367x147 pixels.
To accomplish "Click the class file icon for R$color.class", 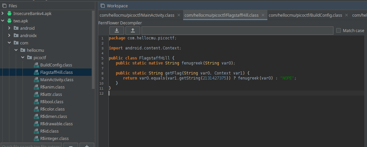I will [x=36, y=109].
